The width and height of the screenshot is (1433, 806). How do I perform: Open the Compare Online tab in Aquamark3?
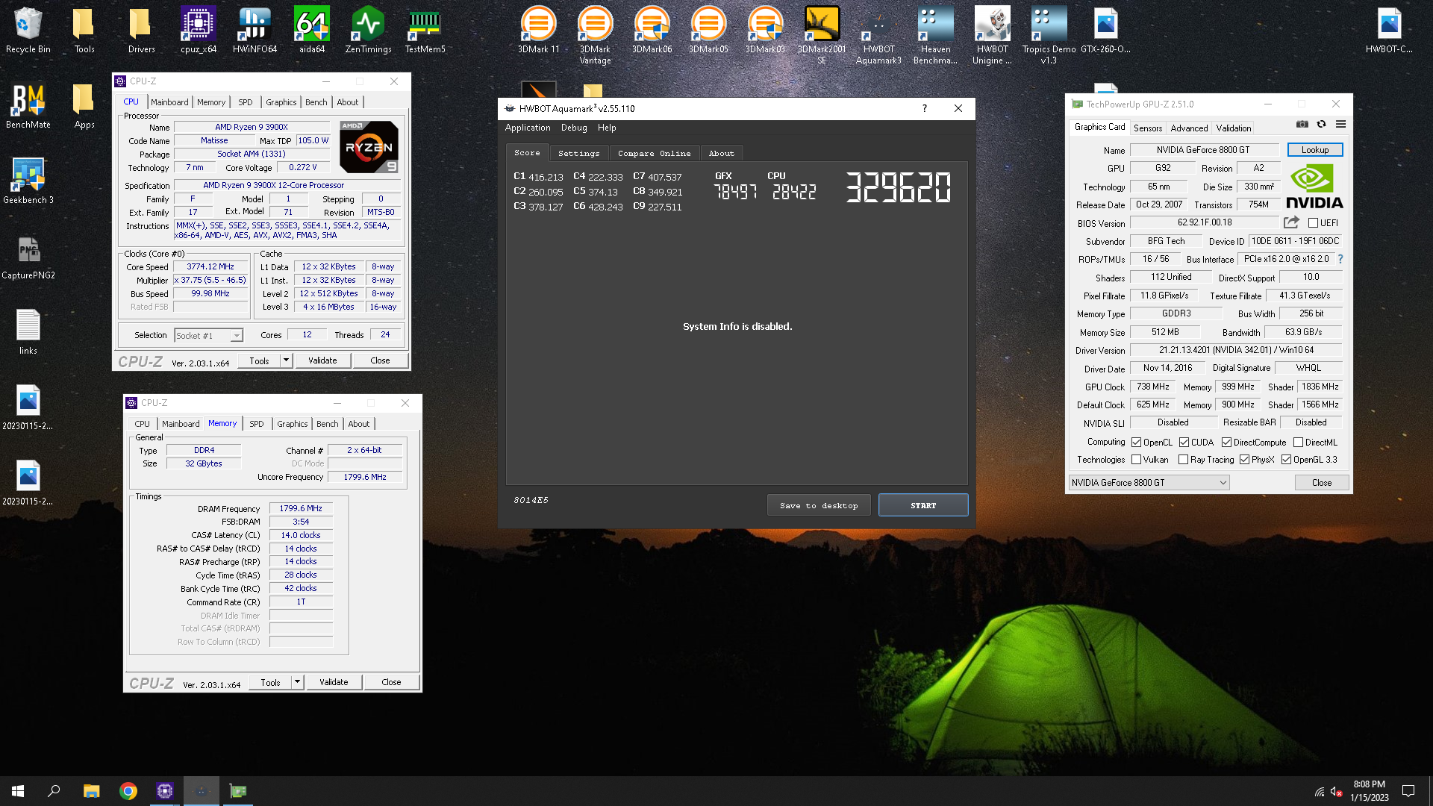pos(654,153)
